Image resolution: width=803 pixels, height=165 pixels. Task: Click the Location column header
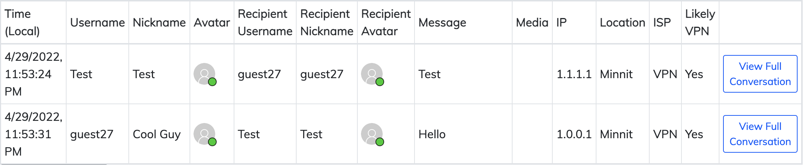[622, 22]
